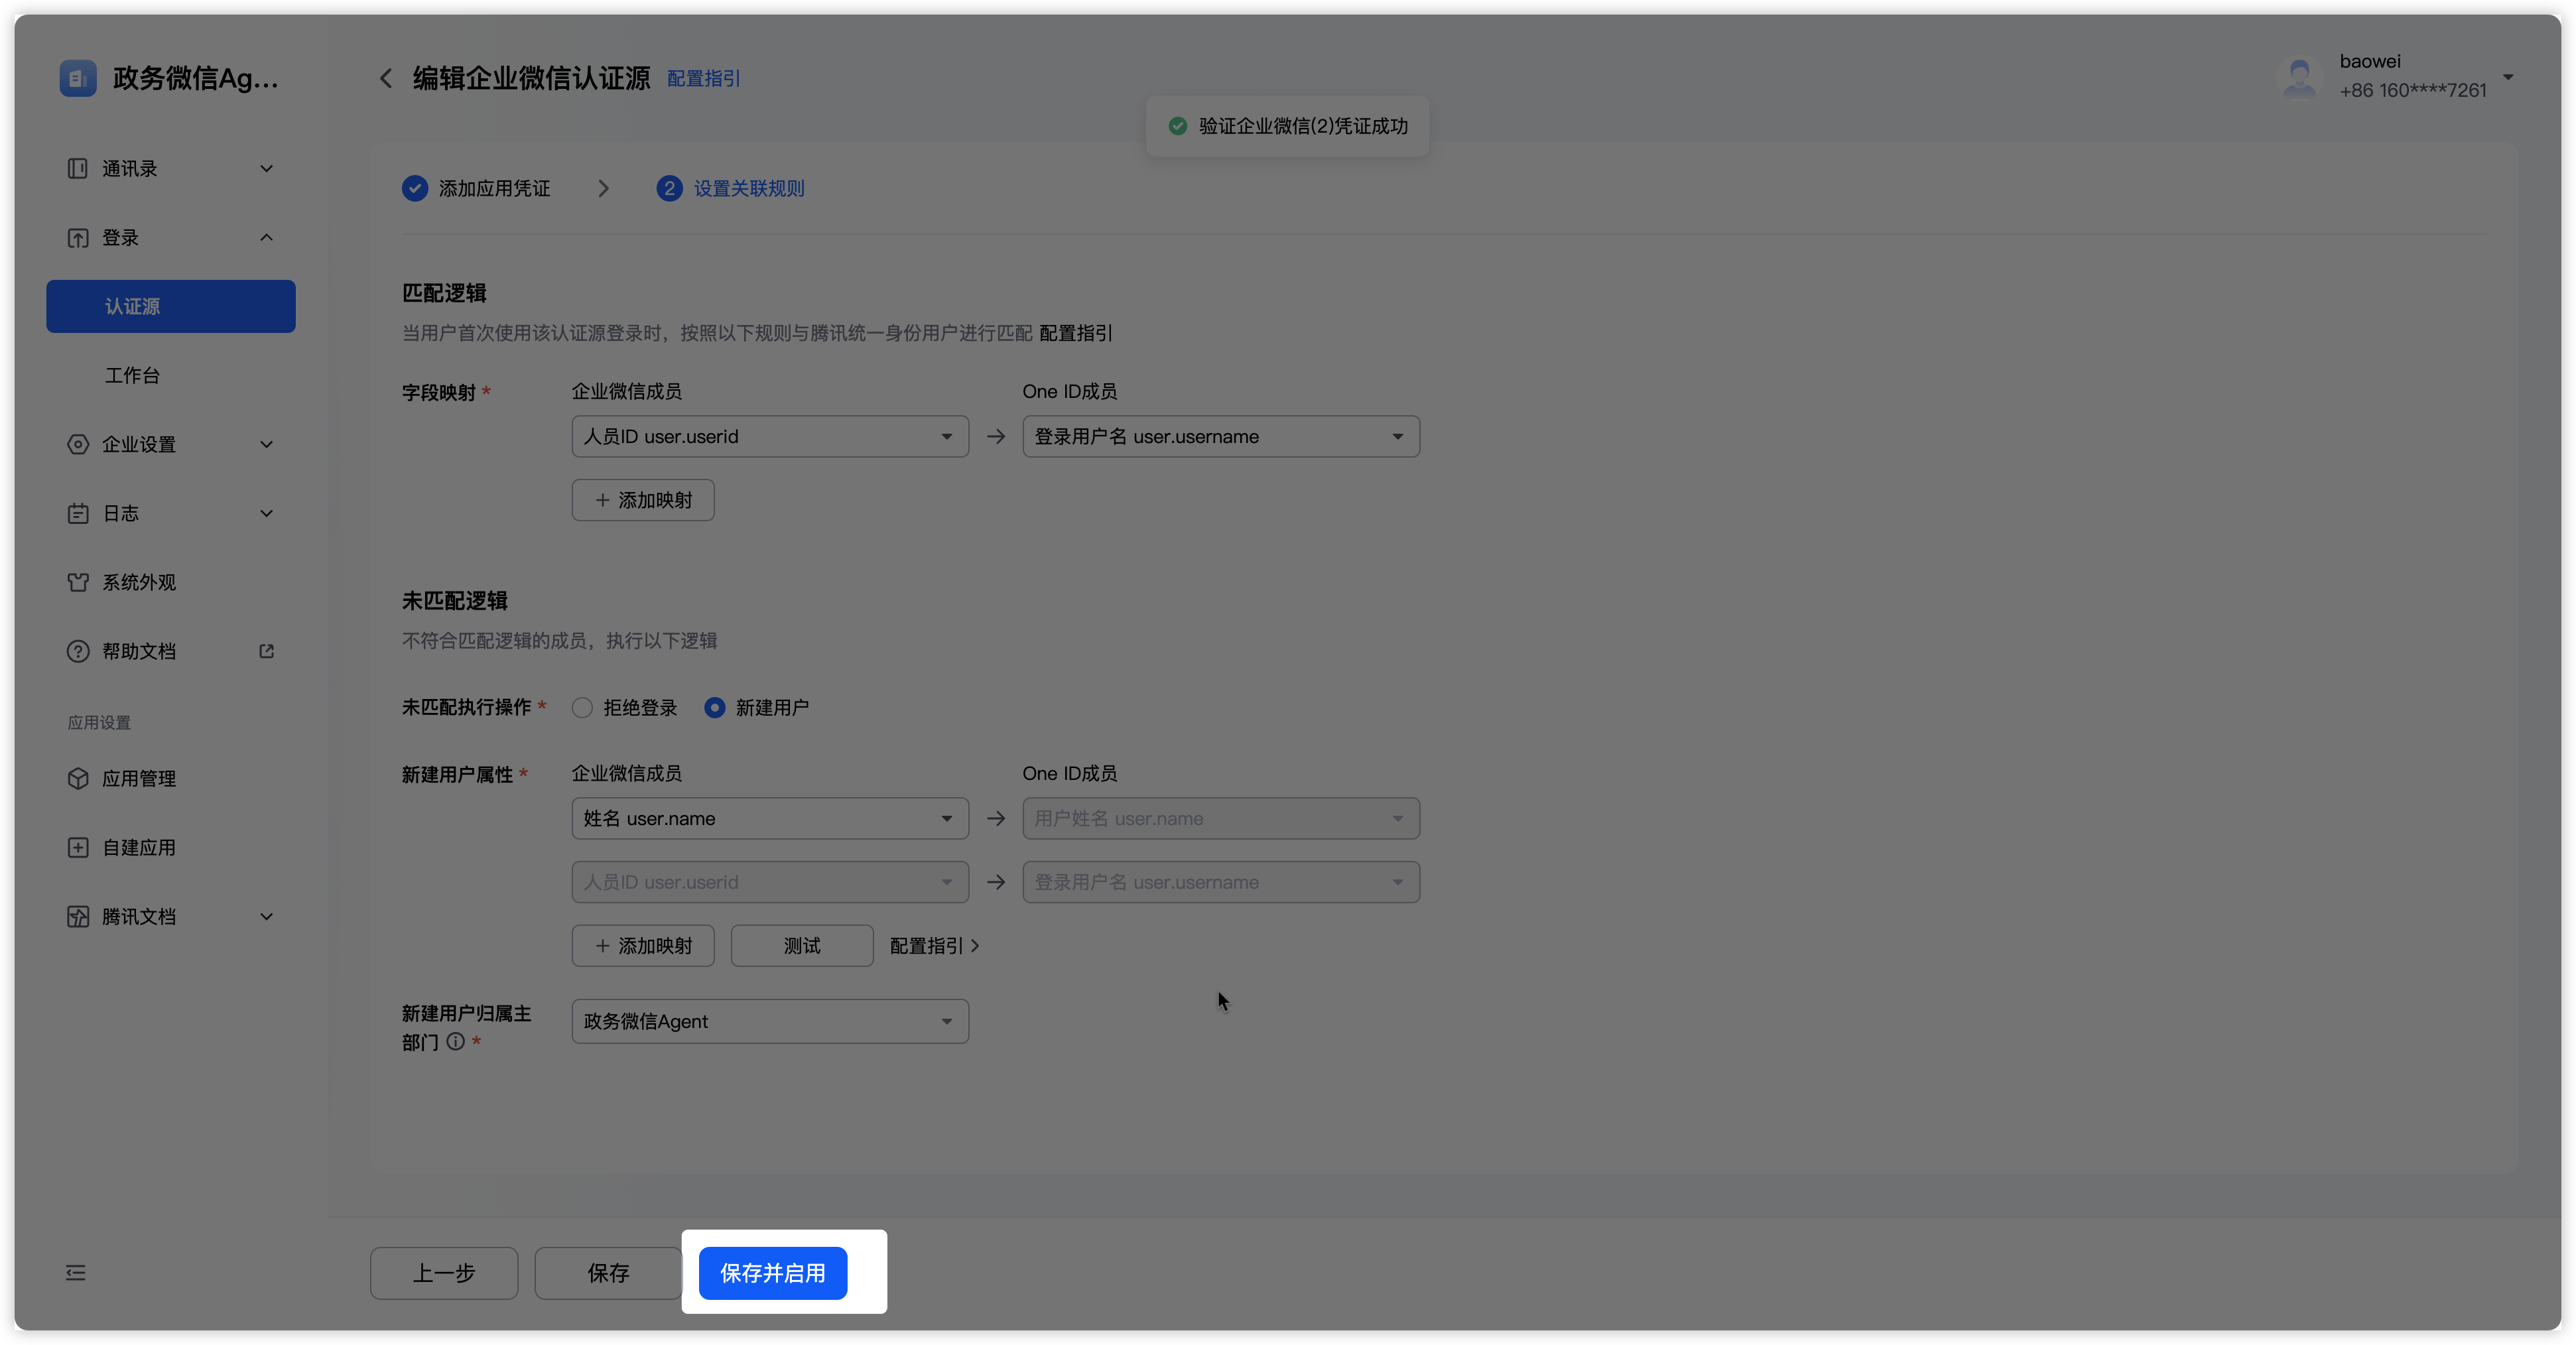Viewport: 2576px width, 1345px height.
Task: Open the 人员ID user.userid field mapping dropdown
Action: pos(769,436)
